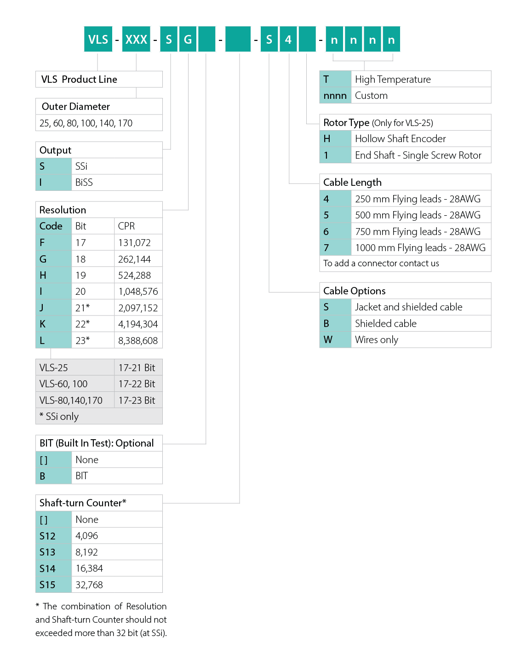Click the Wires only cable option
The image size is (527, 671).
pyautogui.click(x=376, y=340)
